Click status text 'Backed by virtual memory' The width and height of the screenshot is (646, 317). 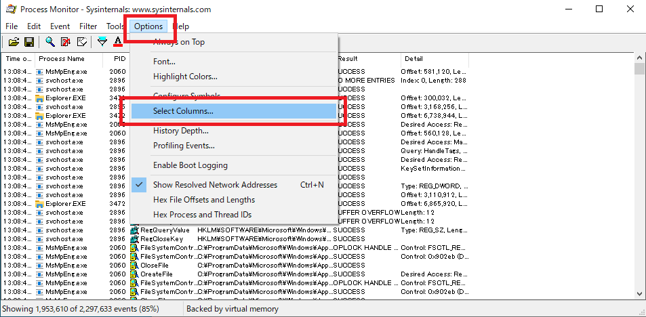[x=233, y=309]
